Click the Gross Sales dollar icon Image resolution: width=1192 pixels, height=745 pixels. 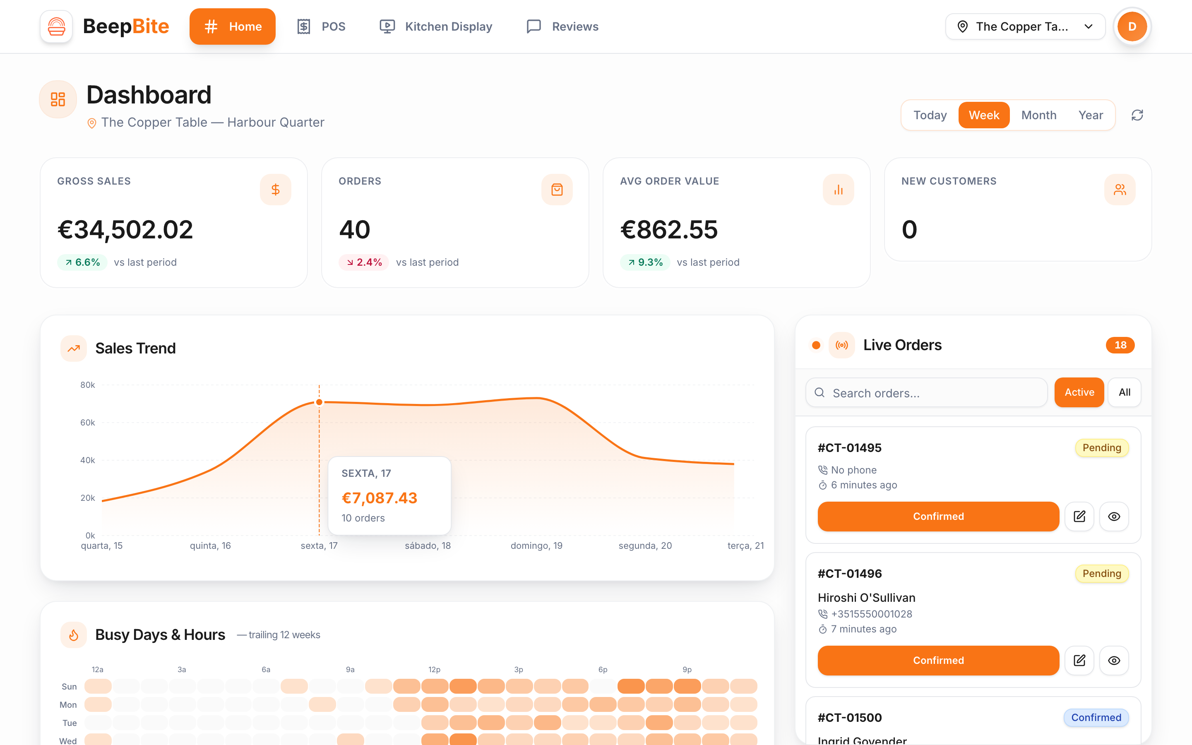click(x=275, y=190)
